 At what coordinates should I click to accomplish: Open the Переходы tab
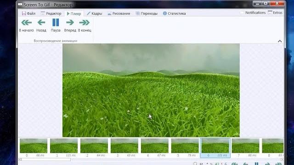[147, 13]
